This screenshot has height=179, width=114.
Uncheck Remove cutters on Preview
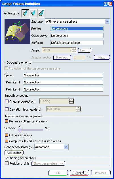coord(7,121)
